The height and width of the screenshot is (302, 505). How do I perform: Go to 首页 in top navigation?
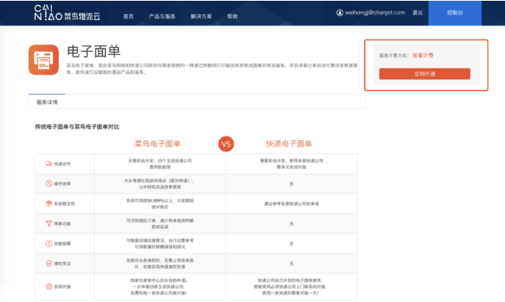click(x=128, y=17)
